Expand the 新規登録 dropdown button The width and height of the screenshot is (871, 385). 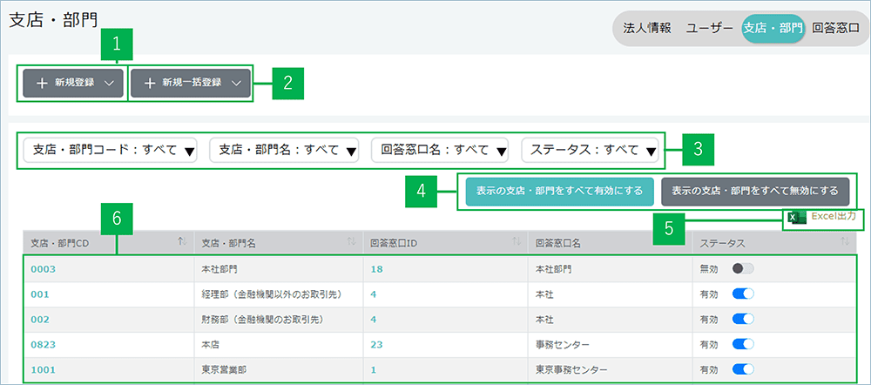coord(74,83)
